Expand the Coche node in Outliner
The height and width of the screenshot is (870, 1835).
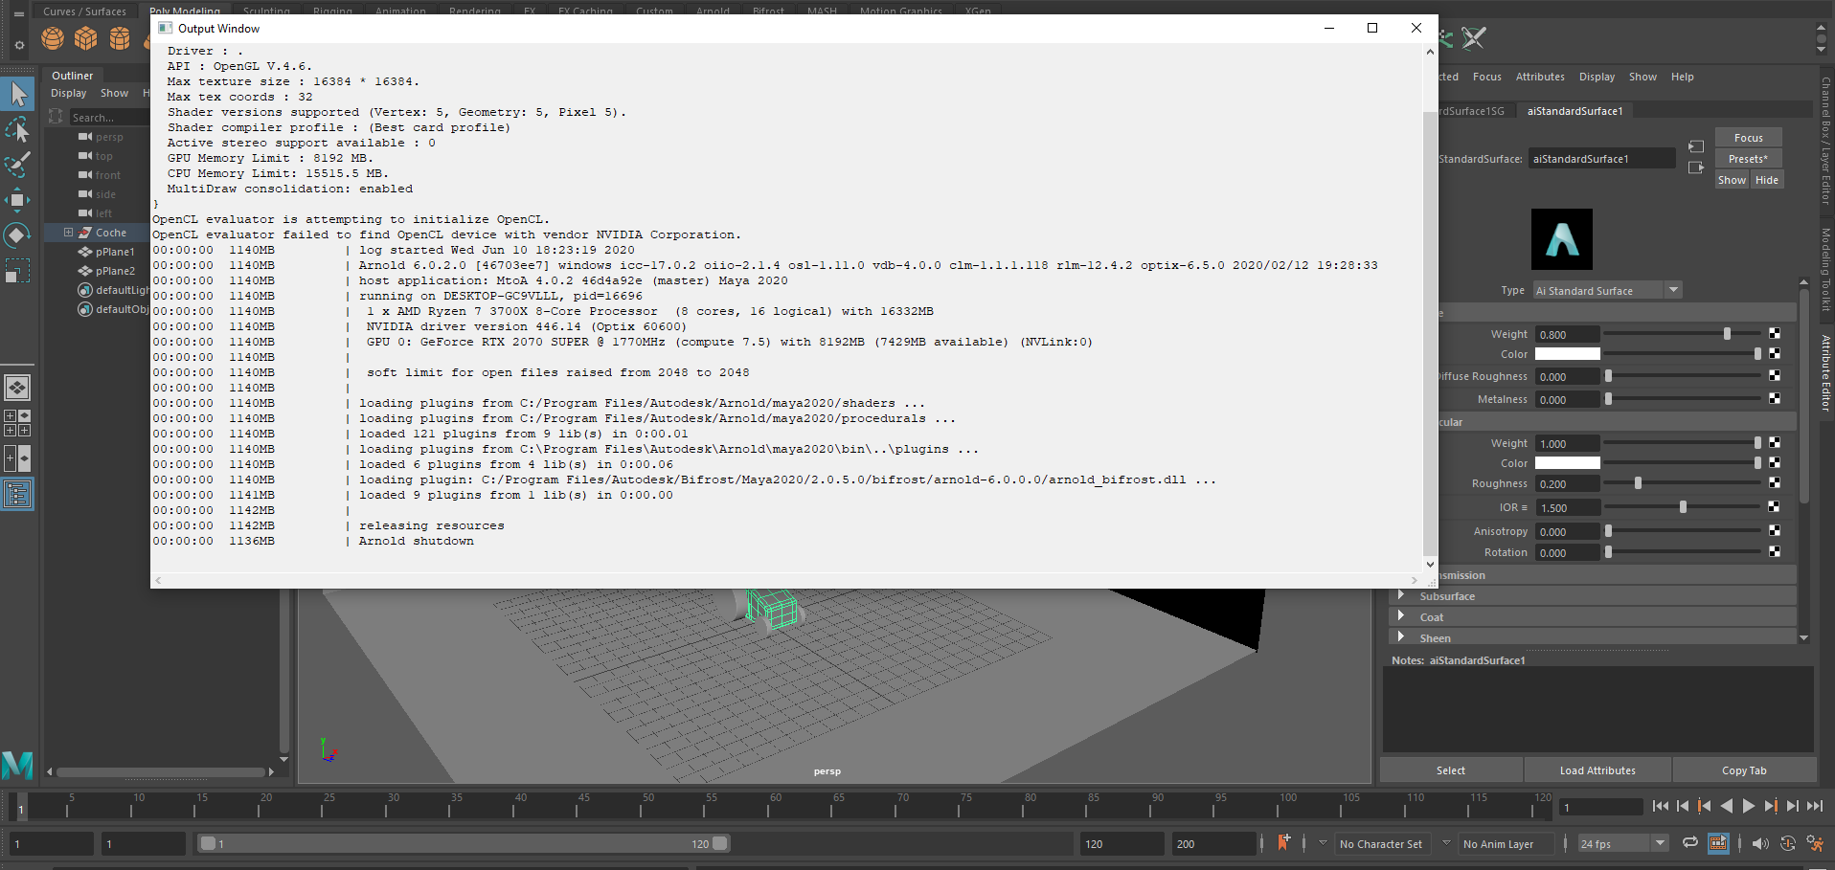pos(68,233)
